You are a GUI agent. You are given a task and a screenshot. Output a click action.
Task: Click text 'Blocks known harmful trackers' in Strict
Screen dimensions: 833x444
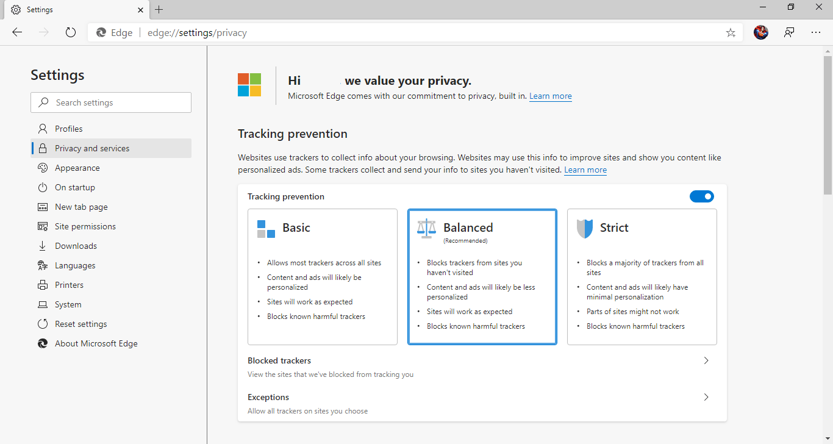[x=635, y=326]
